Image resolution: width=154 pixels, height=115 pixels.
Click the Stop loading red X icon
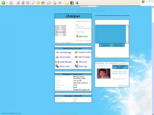(x=18, y=3)
